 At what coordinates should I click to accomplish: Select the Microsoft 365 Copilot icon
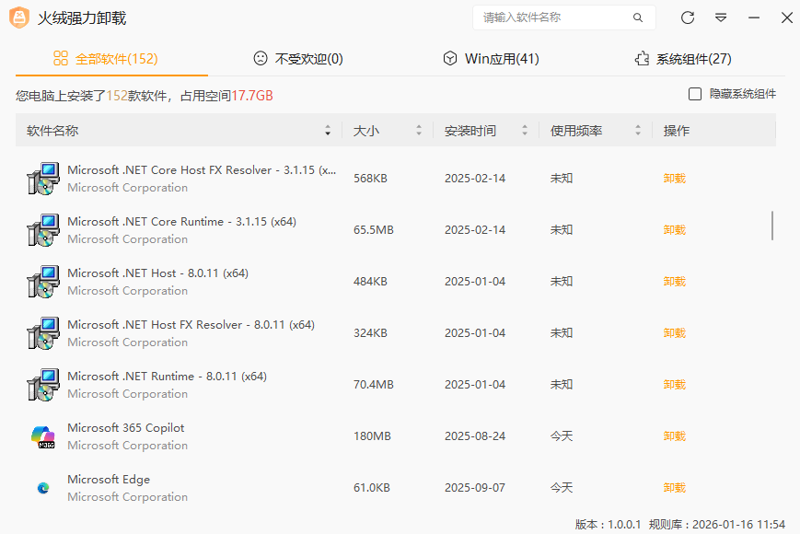(42, 436)
